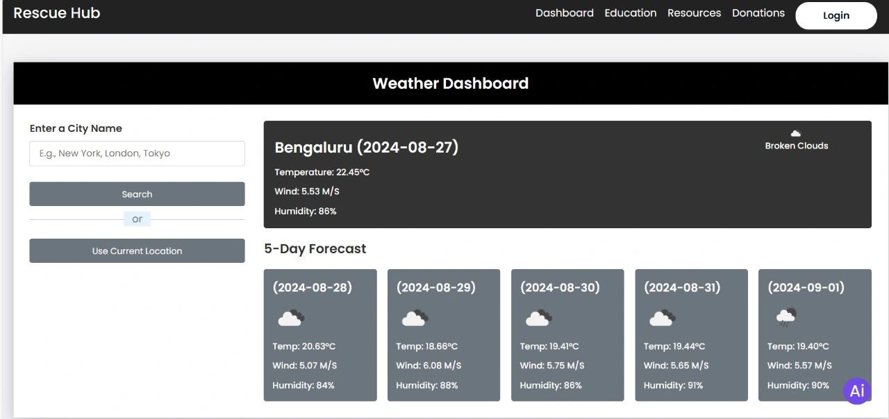889x419 pixels.
Task: Click the cloud icon on the 2024-08-29 forecast
Action: click(x=415, y=318)
